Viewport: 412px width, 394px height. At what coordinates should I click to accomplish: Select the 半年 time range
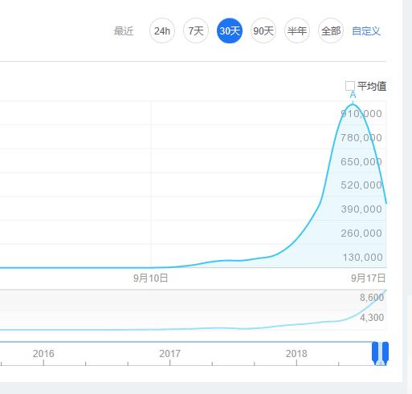297,30
